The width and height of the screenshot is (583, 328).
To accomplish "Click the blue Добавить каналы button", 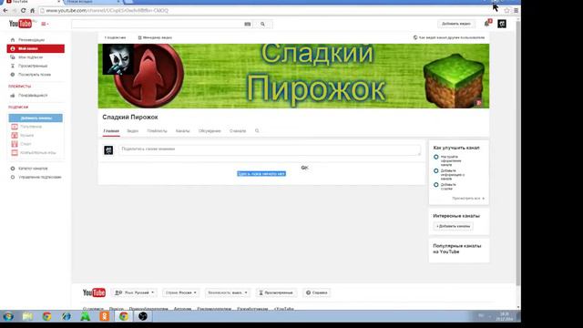I will (36, 118).
